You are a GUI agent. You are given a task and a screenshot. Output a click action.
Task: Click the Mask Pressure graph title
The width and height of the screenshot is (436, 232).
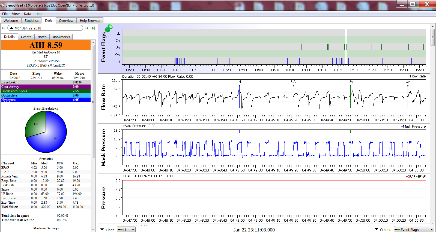click(103, 148)
